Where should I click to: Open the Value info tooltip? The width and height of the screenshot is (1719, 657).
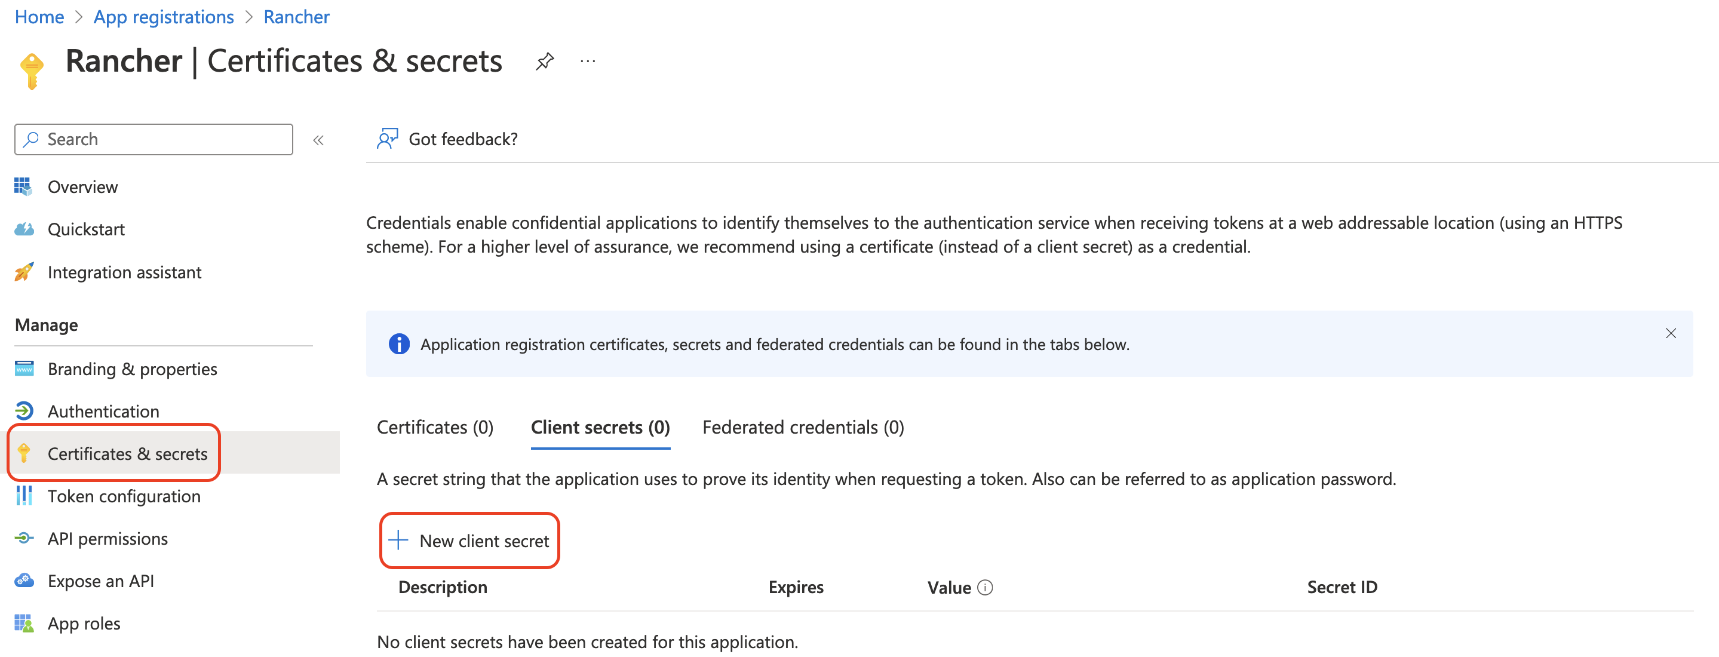pyautogui.click(x=986, y=587)
